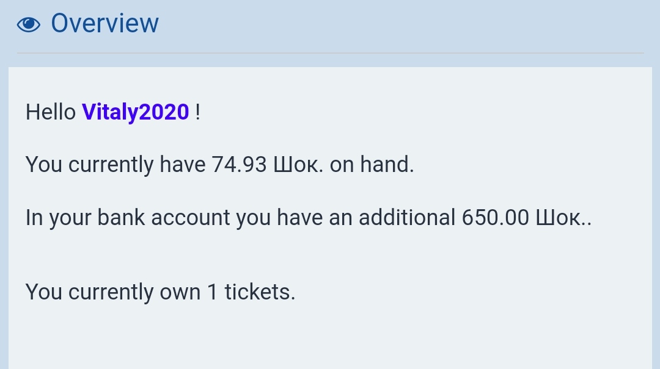Click the Шок.. label after 650.00
Screen dimensions: 660x369
[563, 218]
